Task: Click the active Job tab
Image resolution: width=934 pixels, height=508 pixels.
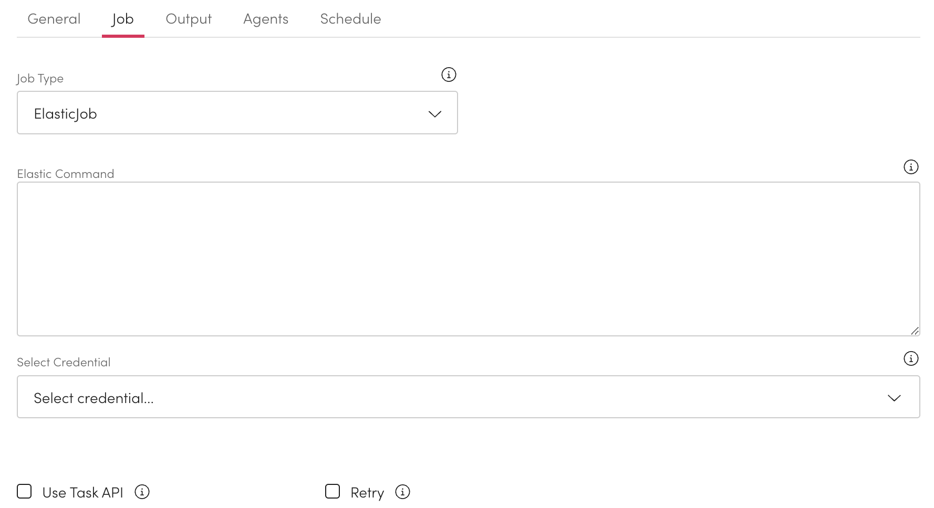Action: (123, 19)
